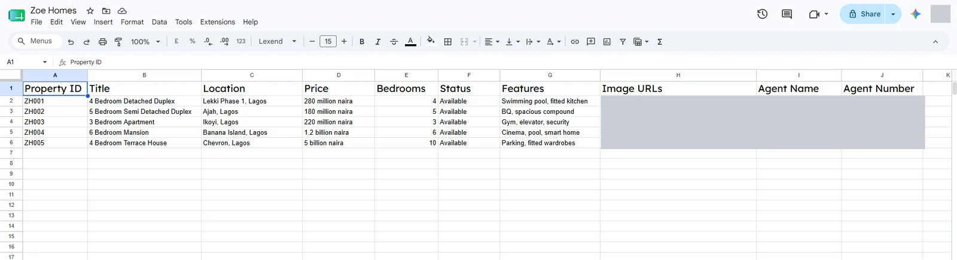Open the Functions sigma icon
Screen dimensions: 957x260
[x=660, y=42]
